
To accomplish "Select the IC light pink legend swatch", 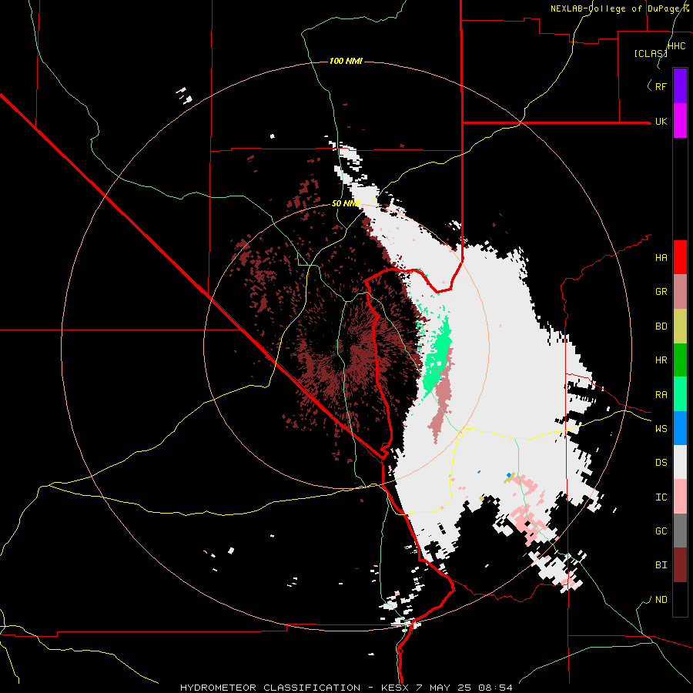I will pyautogui.click(x=680, y=497).
